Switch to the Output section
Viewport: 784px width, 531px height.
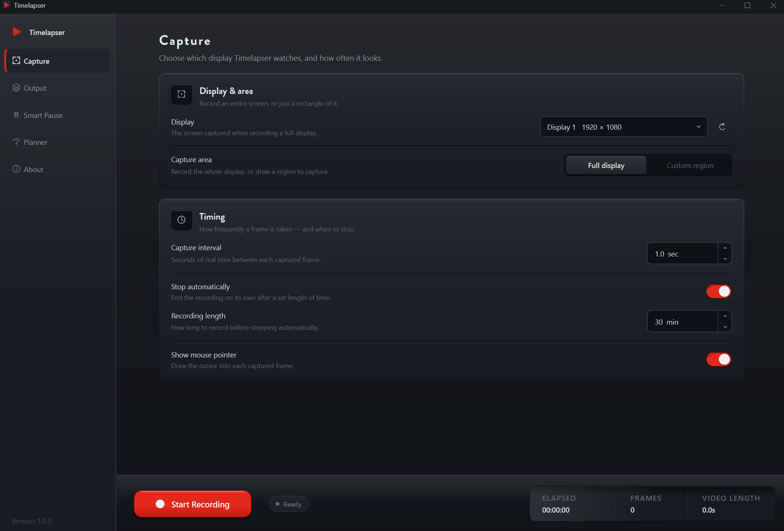coord(58,88)
